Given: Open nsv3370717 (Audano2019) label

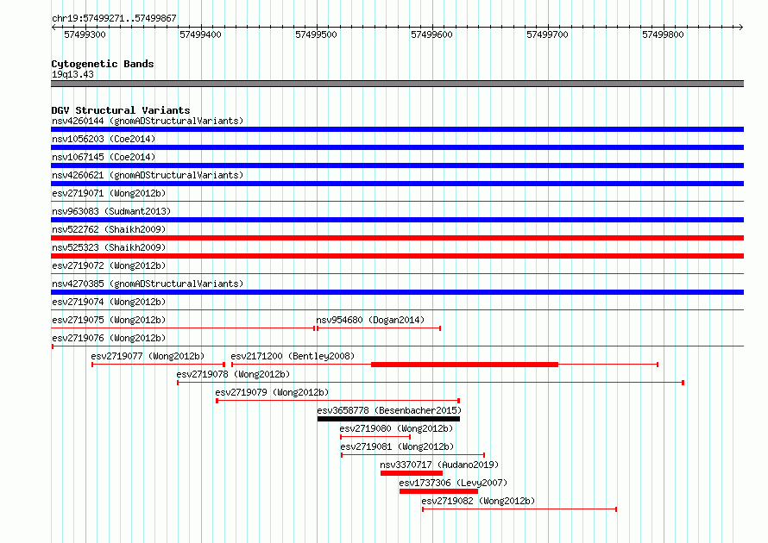Looking at the screenshot, I should [x=439, y=465].
